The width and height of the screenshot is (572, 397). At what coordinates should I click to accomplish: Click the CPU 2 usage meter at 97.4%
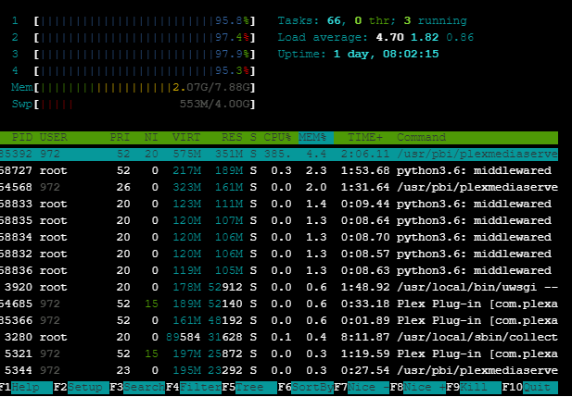145,38
